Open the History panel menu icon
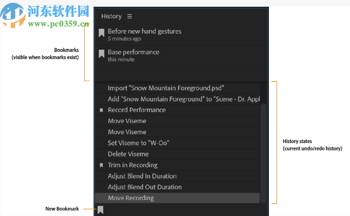The width and height of the screenshot is (350, 216). point(129,16)
